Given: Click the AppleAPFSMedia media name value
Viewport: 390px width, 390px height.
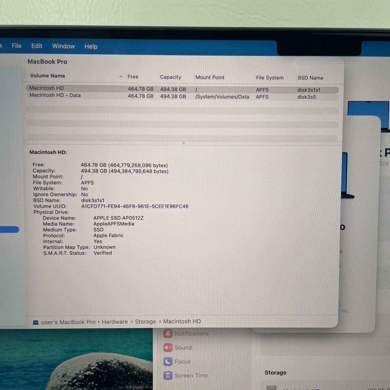Looking at the screenshot, I should 114,224.
